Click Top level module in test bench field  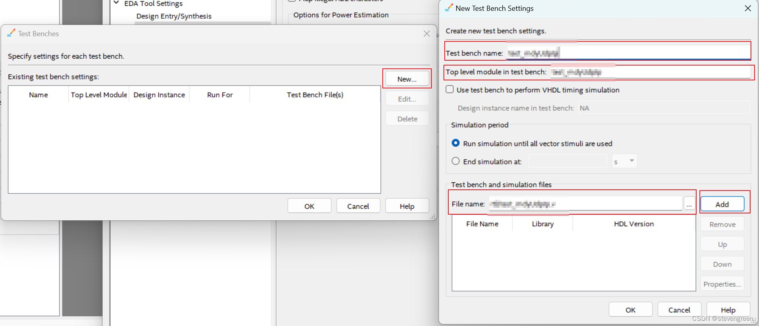coord(650,72)
